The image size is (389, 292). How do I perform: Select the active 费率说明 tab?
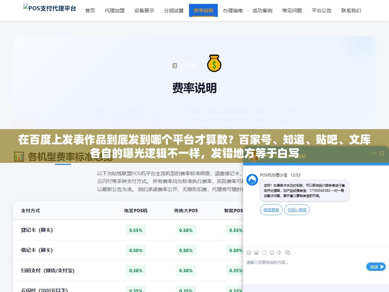(x=203, y=10)
